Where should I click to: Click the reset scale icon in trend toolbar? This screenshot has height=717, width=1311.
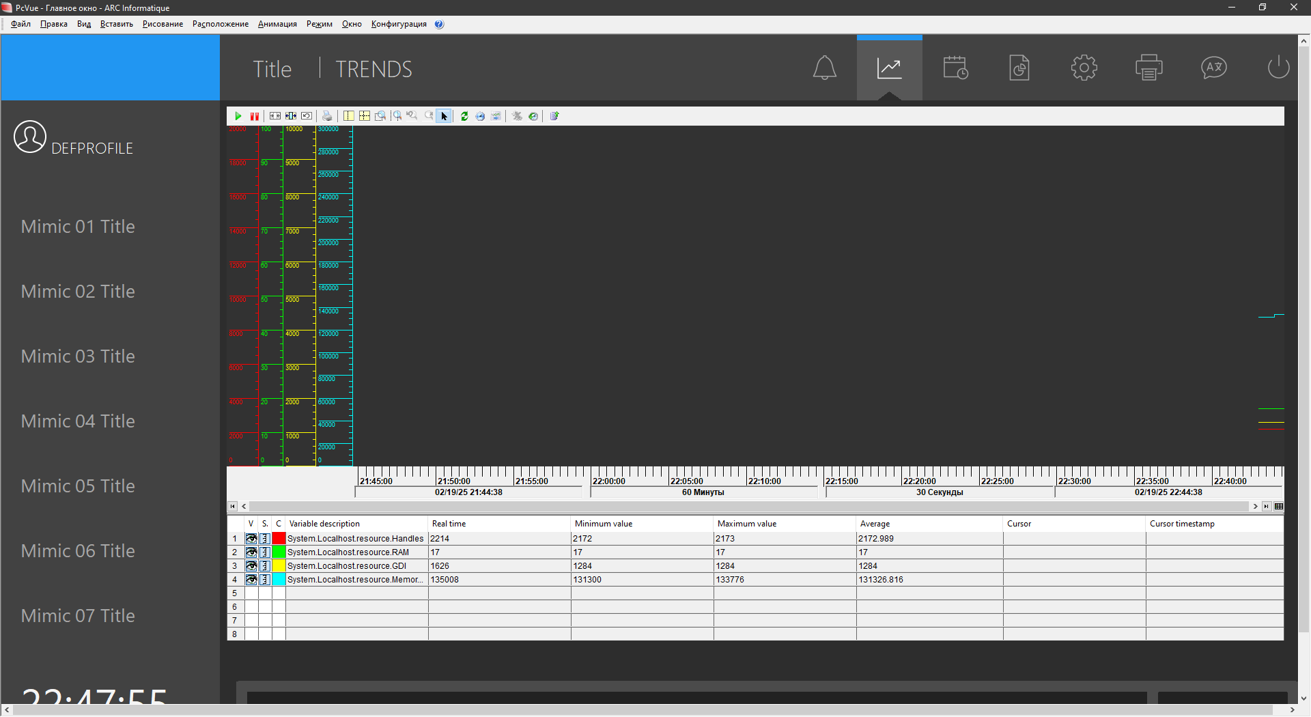[307, 116]
